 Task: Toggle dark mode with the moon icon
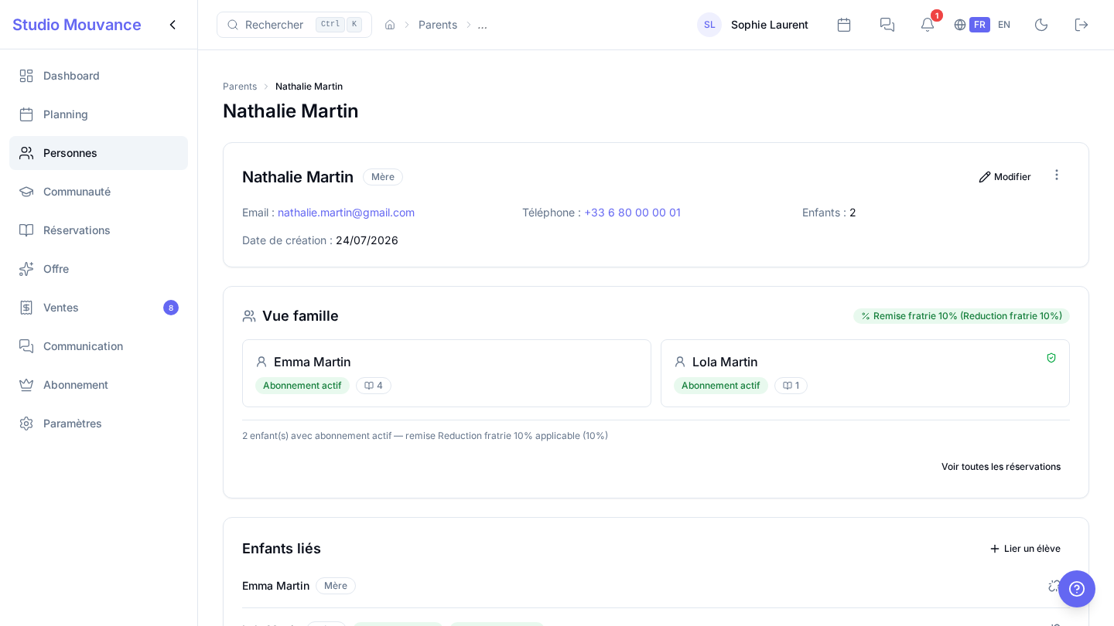pyautogui.click(x=1041, y=25)
